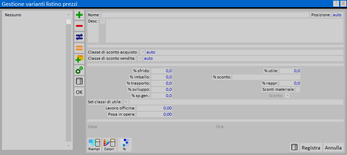Toggle the Sconti materiale checkbox
This screenshot has height=155, width=347.
click(298, 89)
